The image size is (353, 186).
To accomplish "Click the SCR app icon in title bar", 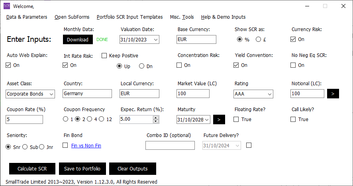I will point(7,6).
